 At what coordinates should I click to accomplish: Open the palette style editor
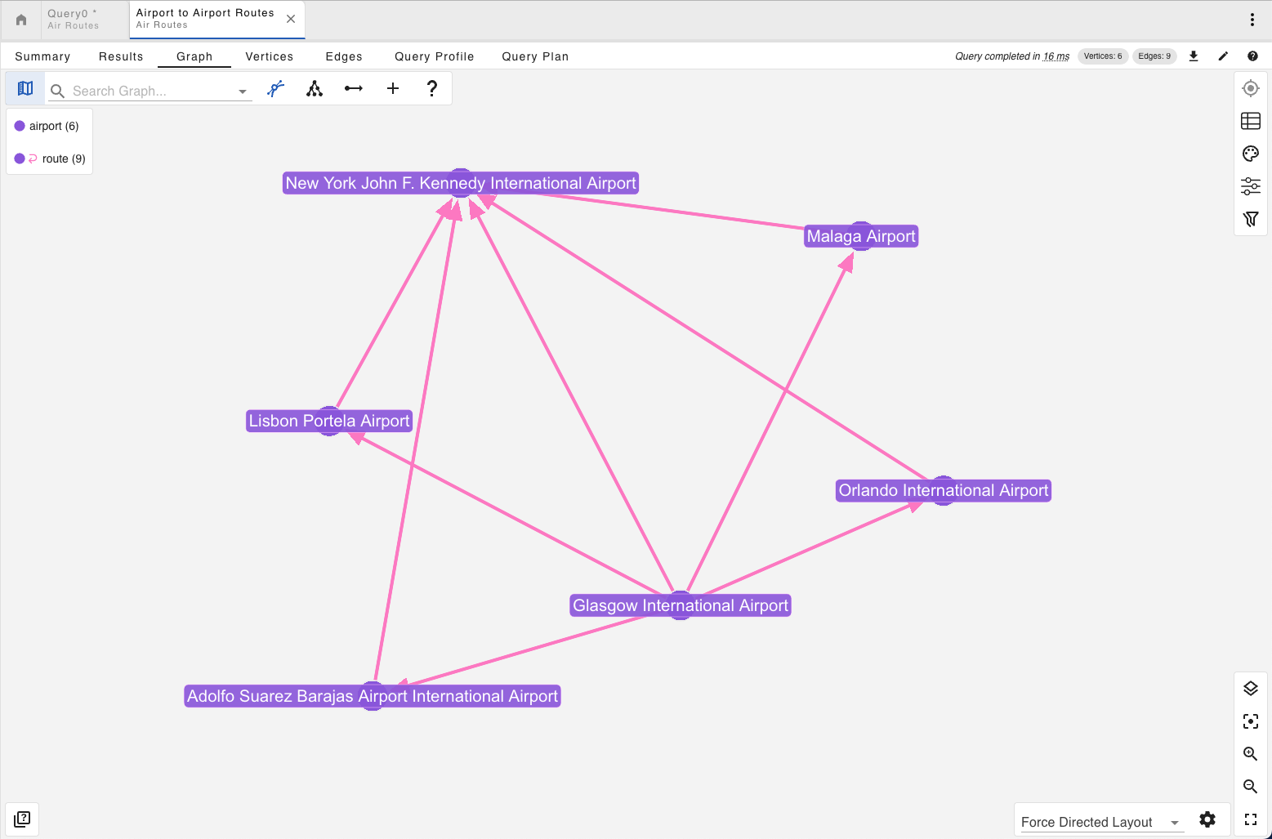coord(1250,154)
